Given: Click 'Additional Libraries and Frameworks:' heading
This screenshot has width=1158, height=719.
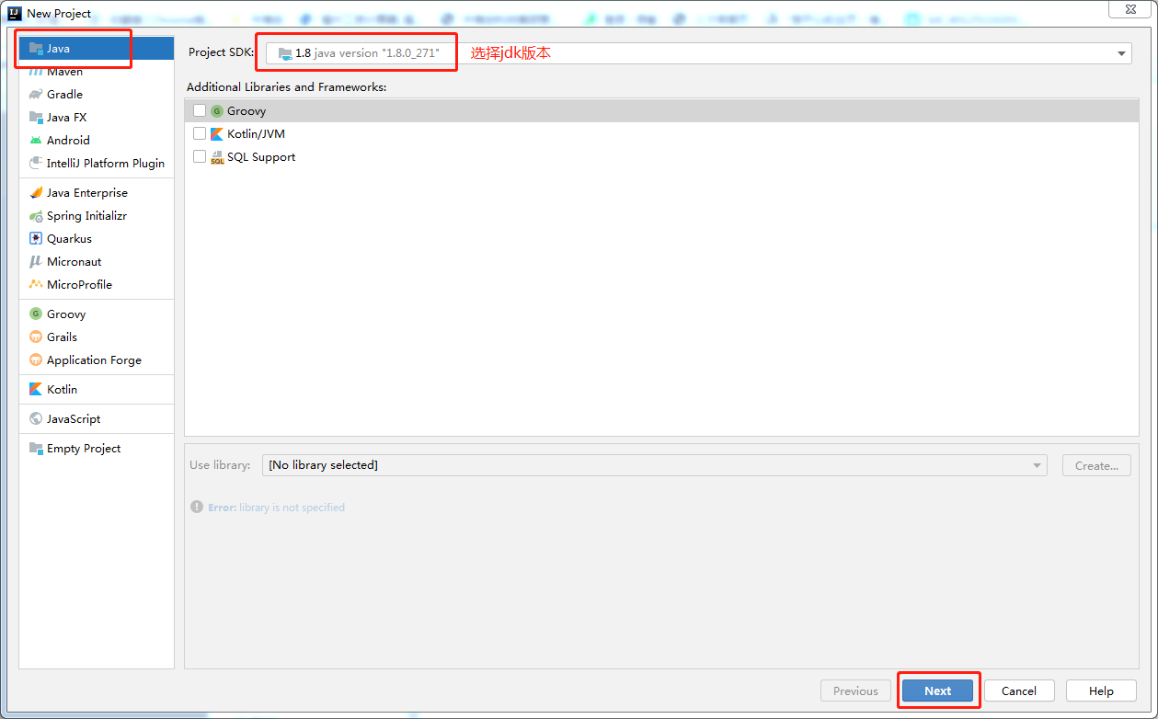Looking at the screenshot, I should point(287,87).
